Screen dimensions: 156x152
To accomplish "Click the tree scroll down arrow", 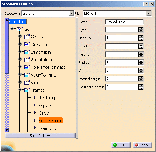I will (x=7, y=130).
